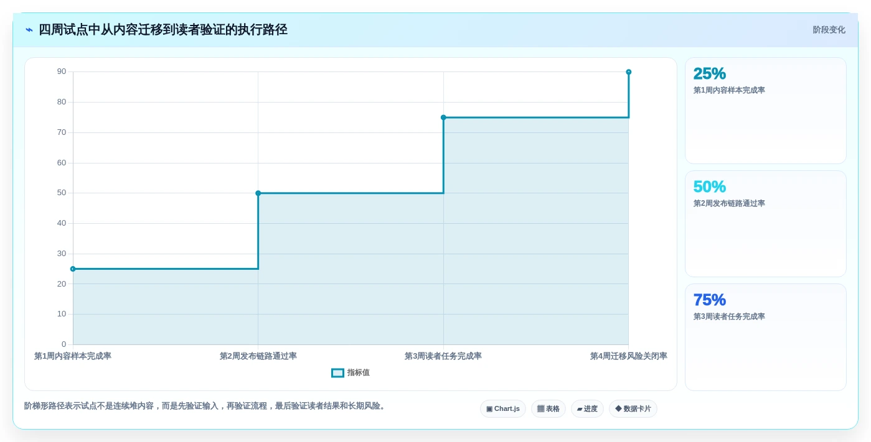Click the 25% value card

[766, 111]
